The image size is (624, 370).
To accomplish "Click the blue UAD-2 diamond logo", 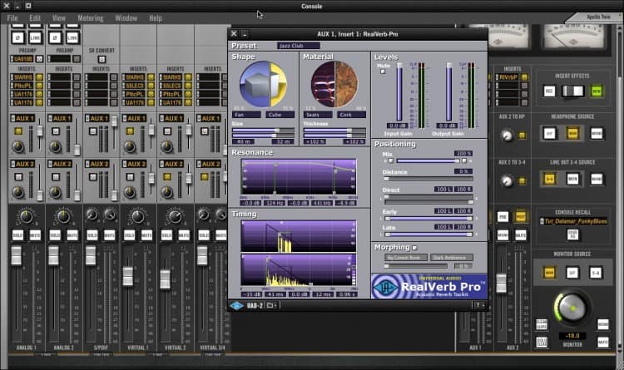I will (x=236, y=305).
